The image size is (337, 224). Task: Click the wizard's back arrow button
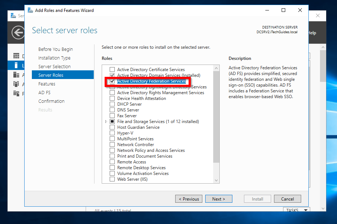pos(18,32)
